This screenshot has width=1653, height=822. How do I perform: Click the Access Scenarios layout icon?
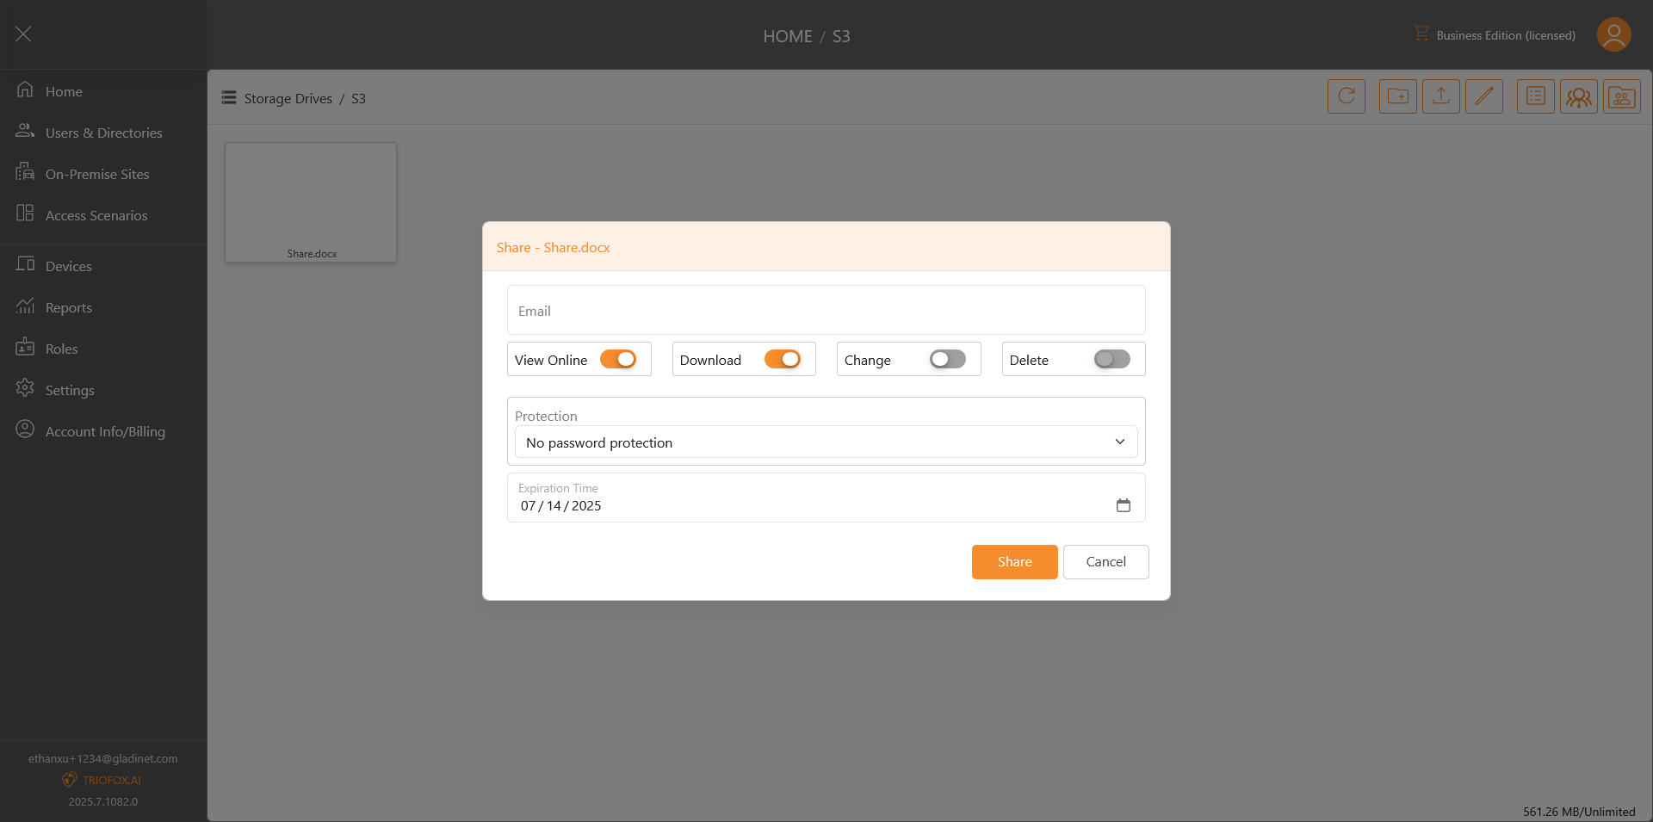[x=25, y=213]
